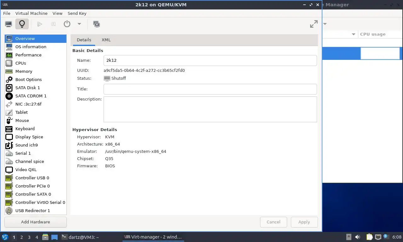The image size is (403, 242).
Task: Open OS information section
Action: [x=36, y=47]
